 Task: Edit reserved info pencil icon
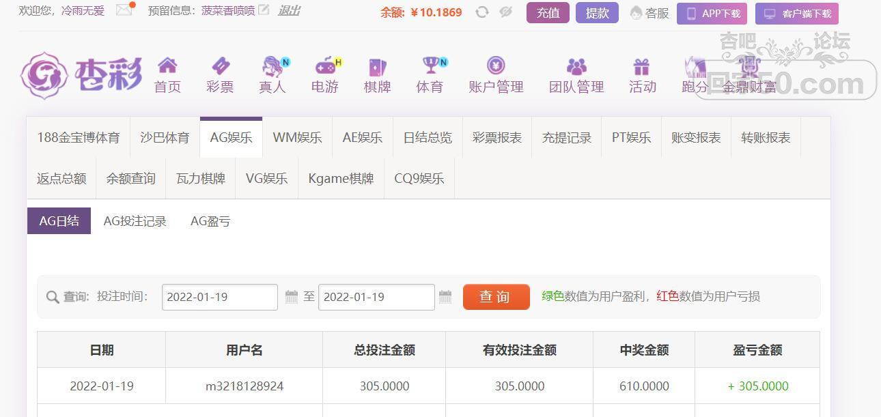[264, 10]
